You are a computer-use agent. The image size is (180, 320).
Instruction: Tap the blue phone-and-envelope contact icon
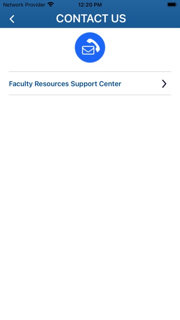90,47
